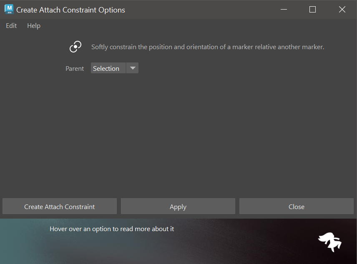This screenshot has width=357, height=264.
Task: Click the Parent option label
Action: click(x=75, y=69)
